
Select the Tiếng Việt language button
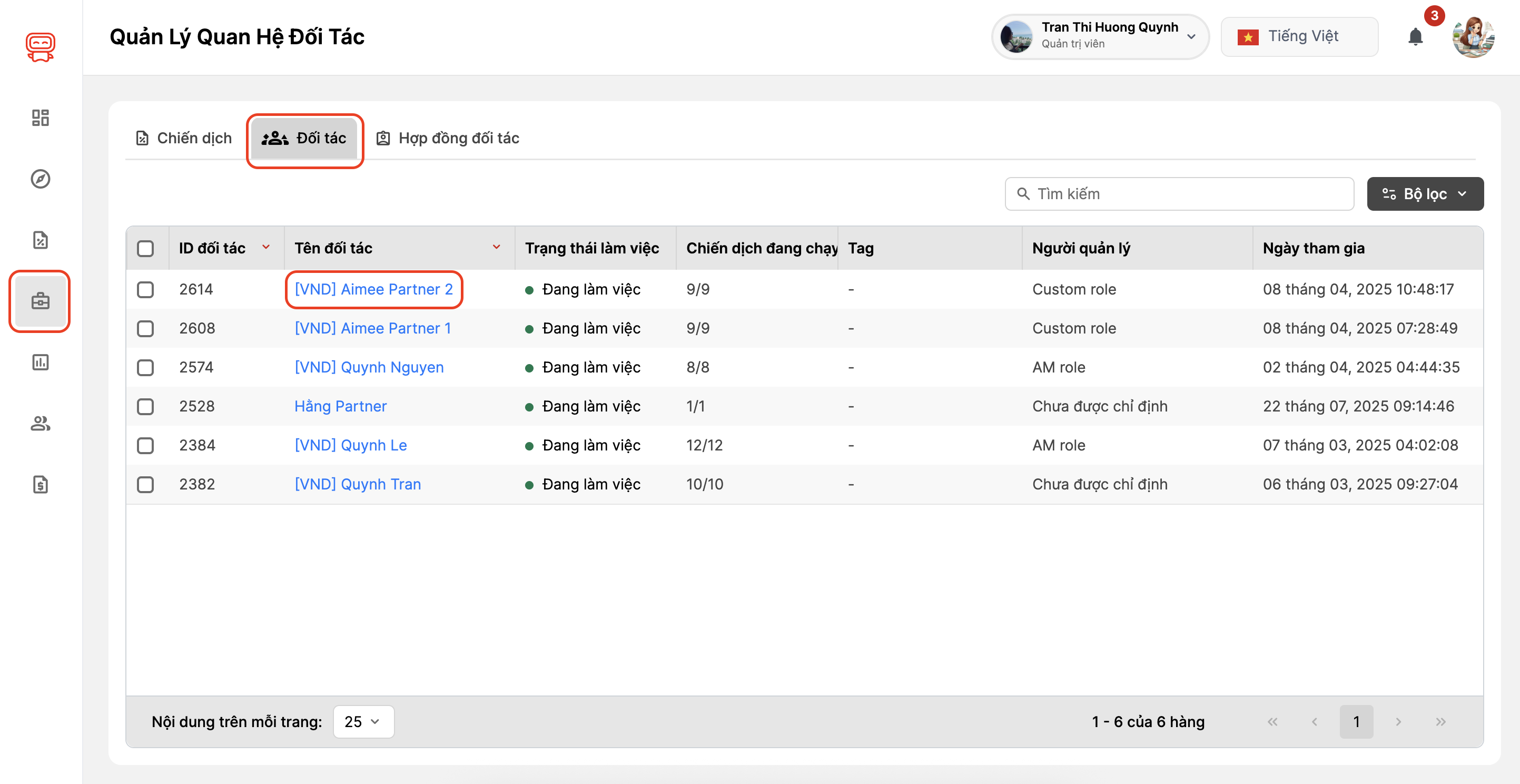point(1299,36)
